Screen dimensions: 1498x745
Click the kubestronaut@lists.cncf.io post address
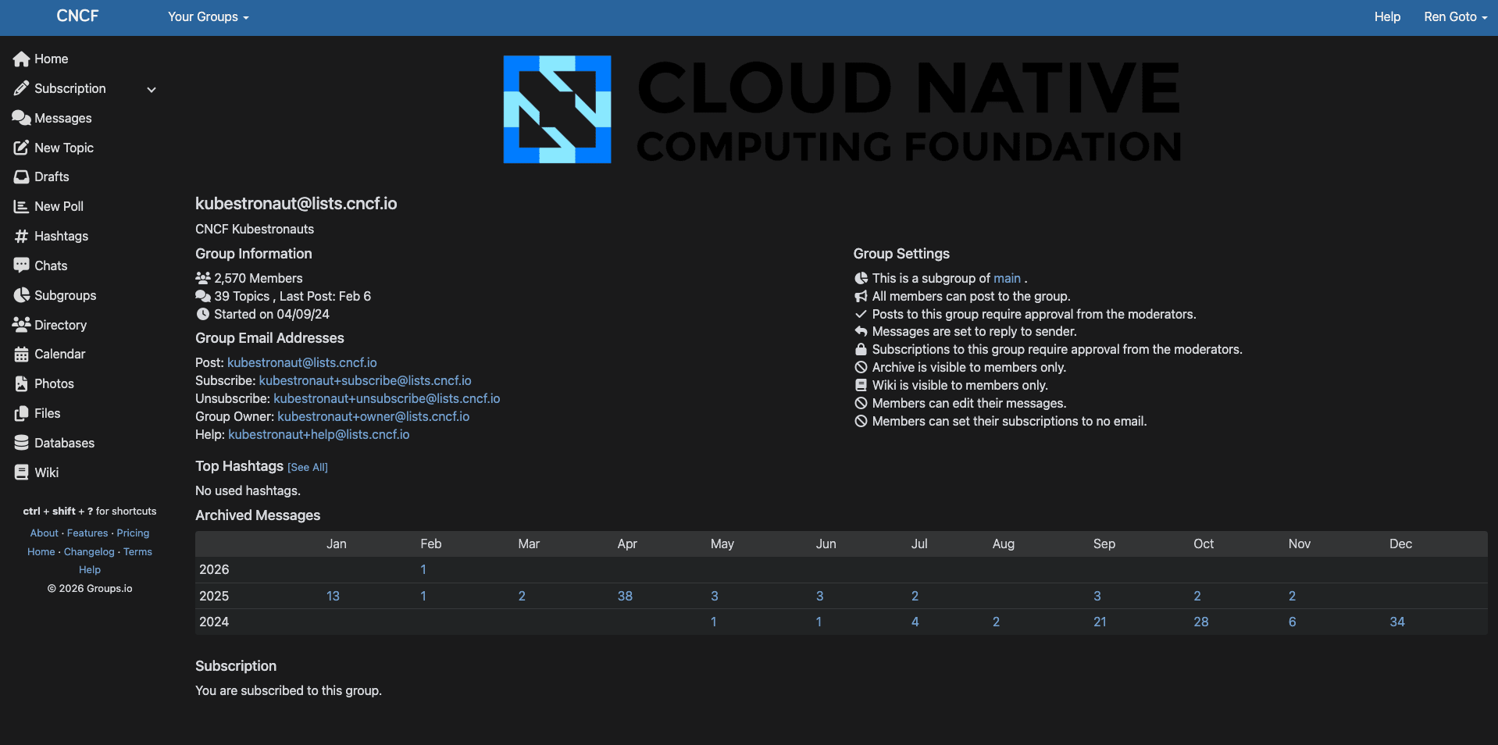pyautogui.click(x=302, y=362)
